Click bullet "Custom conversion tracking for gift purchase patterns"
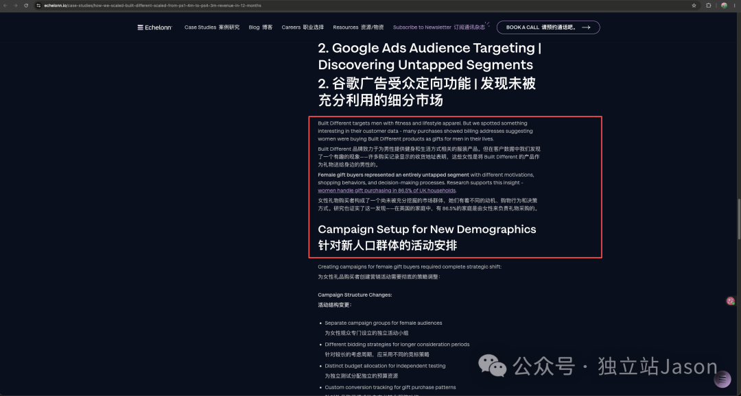This screenshot has width=741, height=396. point(390,388)
